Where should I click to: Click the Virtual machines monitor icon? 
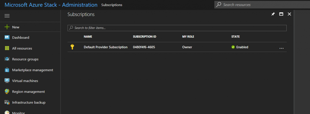(7, 81)
